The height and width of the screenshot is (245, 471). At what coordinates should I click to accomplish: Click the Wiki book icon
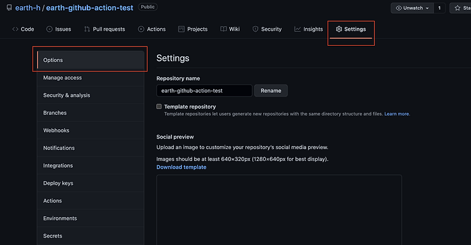[223, 29]
